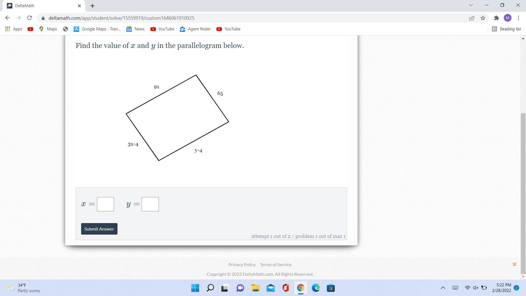Open the Privacy Policy link
Viewport: 526px width, 296px height.
[242, 264]
